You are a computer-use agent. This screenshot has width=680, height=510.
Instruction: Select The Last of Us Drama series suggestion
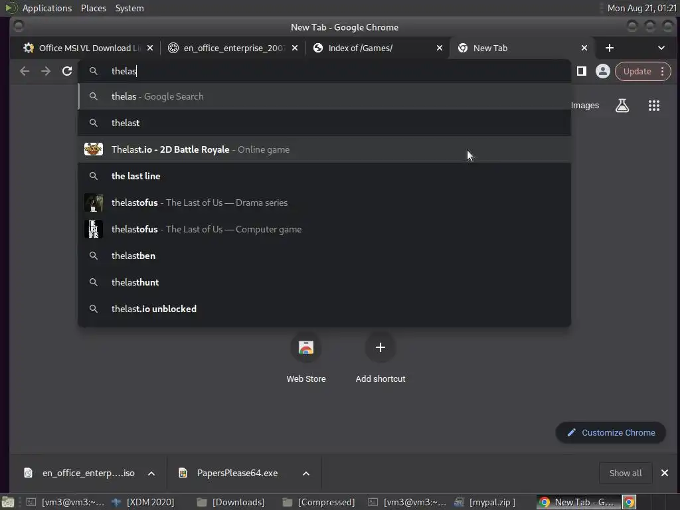pyautogui.click(x=324, y=203)
